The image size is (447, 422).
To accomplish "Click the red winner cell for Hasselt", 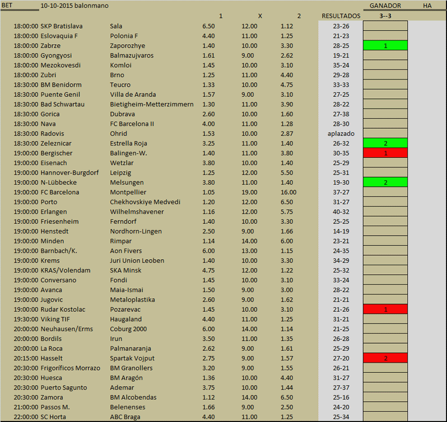I will point(385,358).
